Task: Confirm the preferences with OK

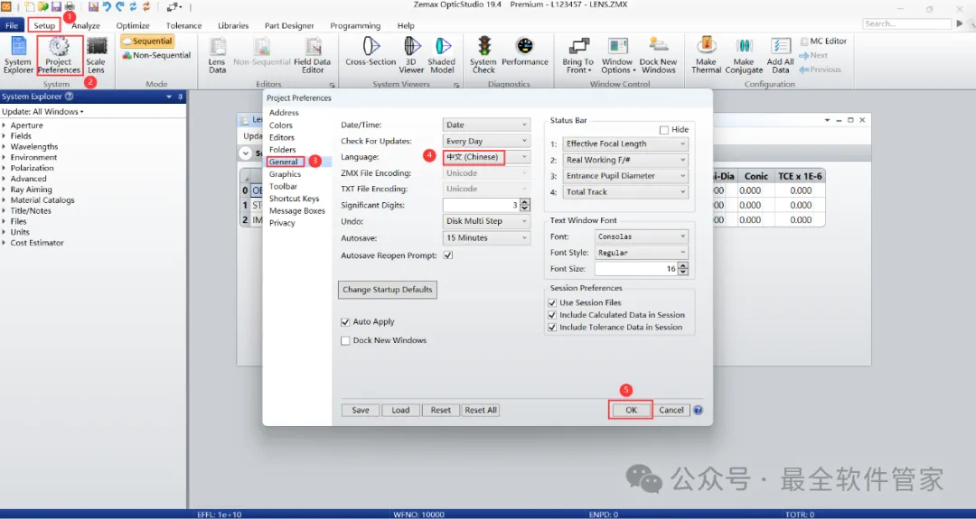Action: click(x=631, y=410)
